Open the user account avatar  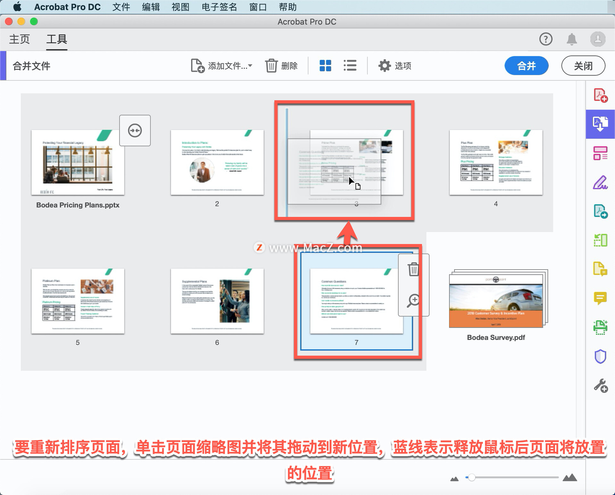coord(598,39)
